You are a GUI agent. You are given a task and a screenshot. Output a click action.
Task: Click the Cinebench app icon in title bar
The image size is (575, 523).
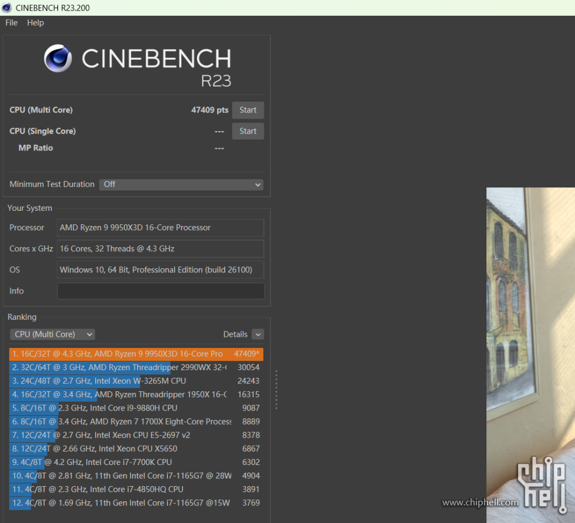(x=6, y=8)
